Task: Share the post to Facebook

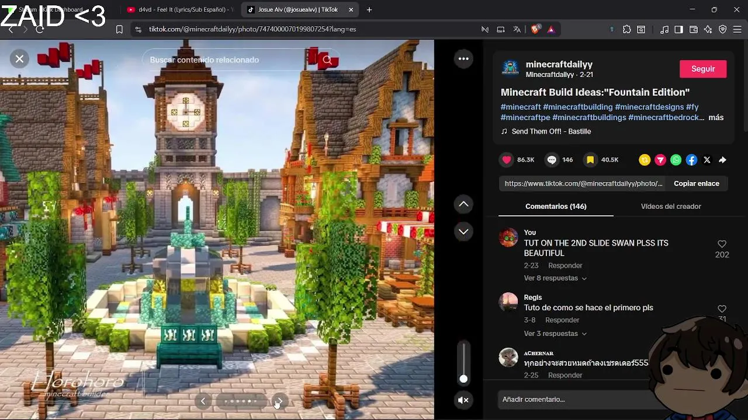Action: 691,160
